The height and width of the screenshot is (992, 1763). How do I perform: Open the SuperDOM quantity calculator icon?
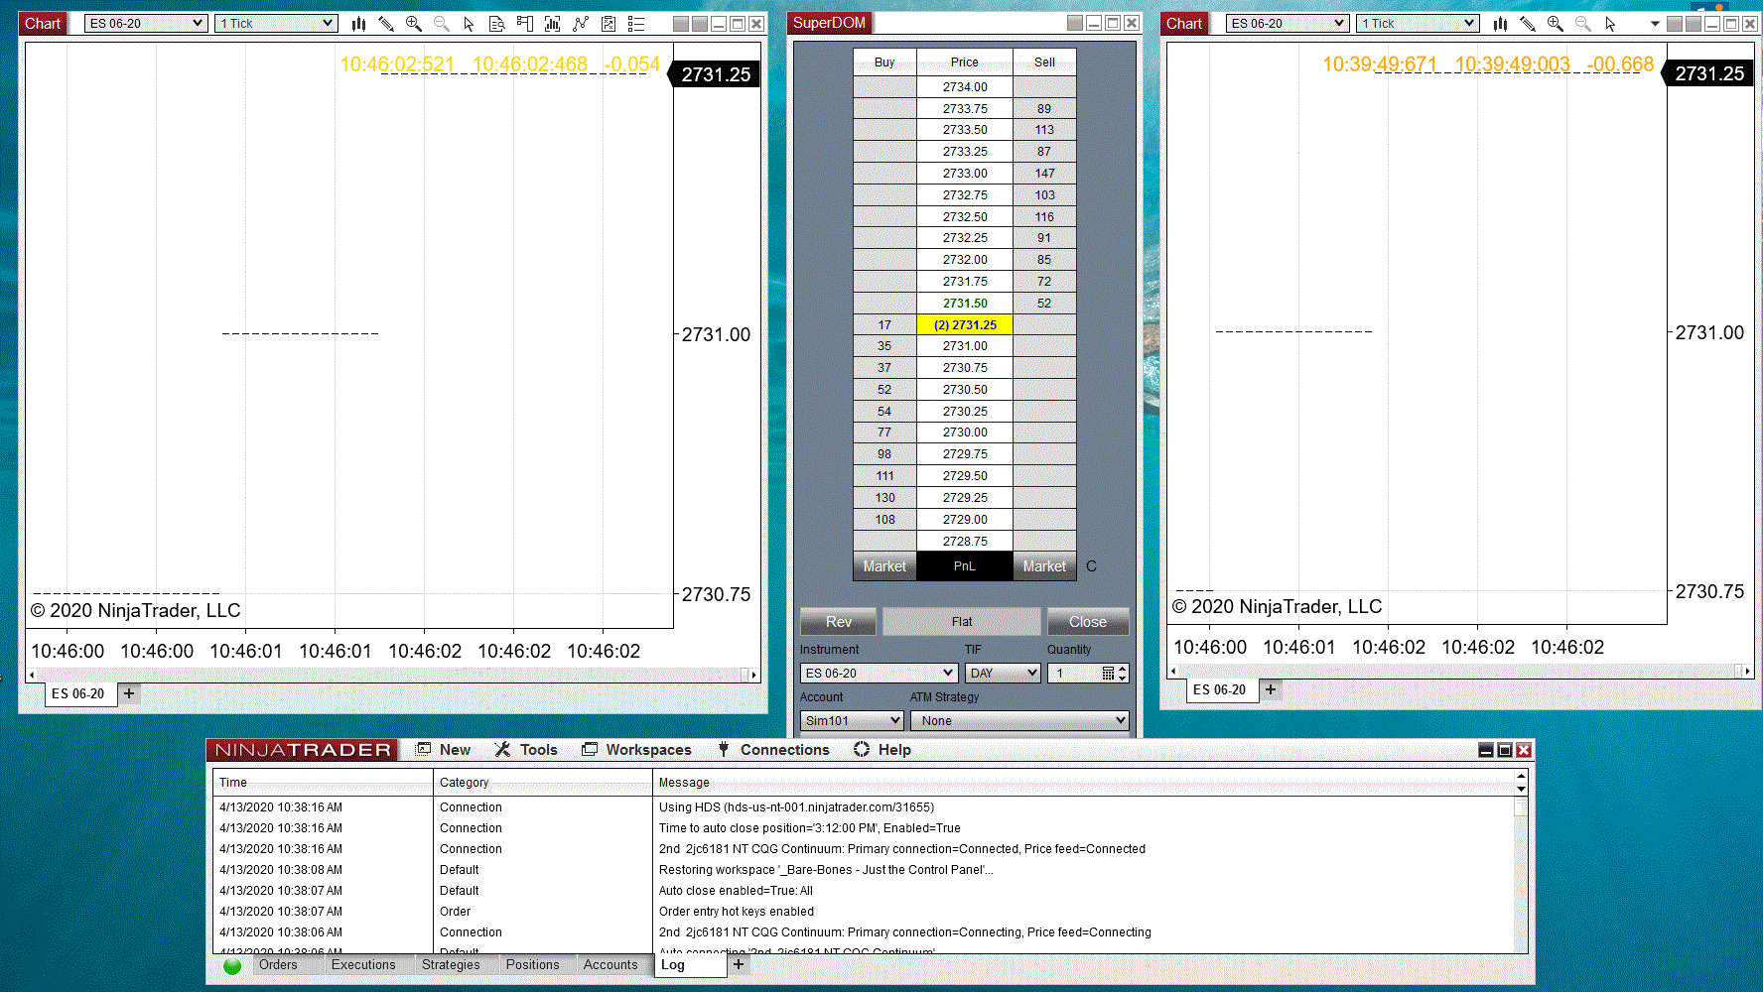(1108, 674)
